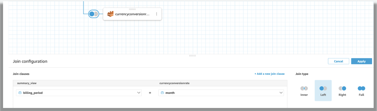Click the Join clauses label
Viewport: 377px width, 111px height.
tap(21, 74)
